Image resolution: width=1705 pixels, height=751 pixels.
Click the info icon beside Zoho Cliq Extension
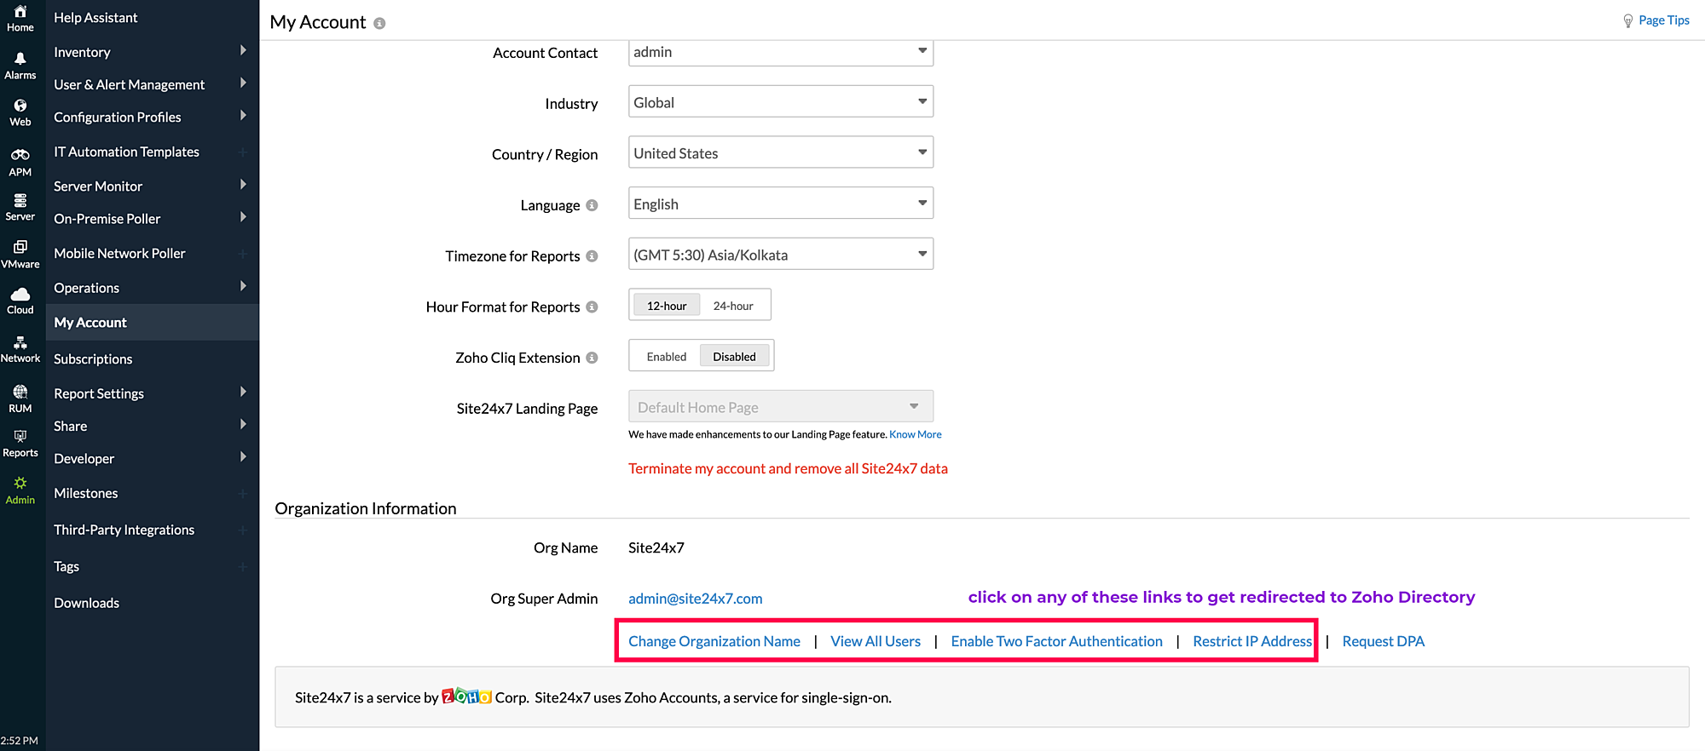point(592,358)
